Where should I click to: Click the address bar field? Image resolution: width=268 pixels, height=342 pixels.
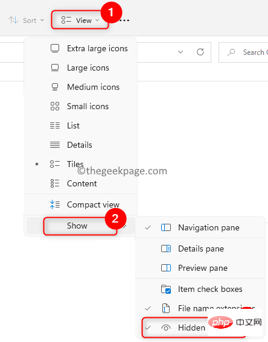(106, 52)
